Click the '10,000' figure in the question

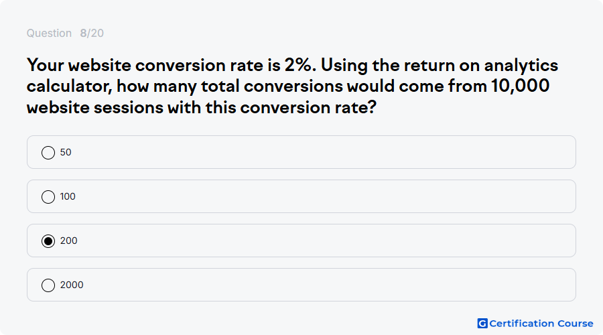coord(521,86)
